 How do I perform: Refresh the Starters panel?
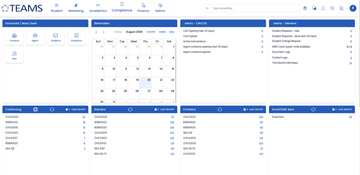pyautogui.click(x=130, y=109)
